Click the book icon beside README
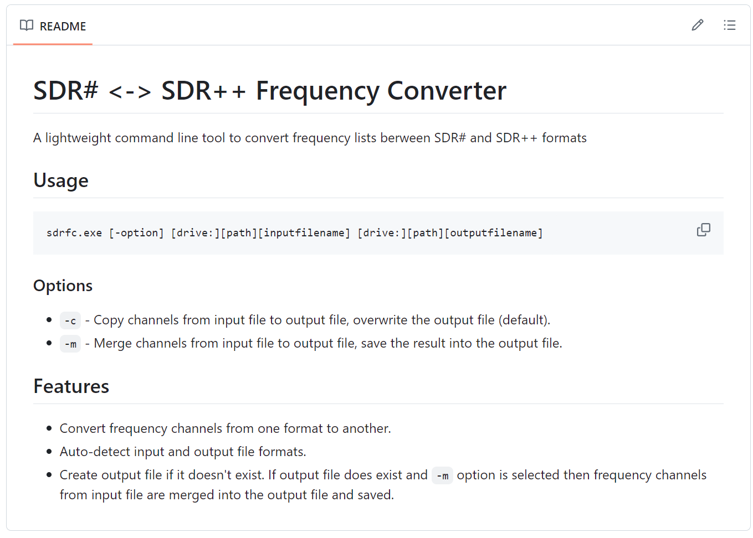 point(27,25)
